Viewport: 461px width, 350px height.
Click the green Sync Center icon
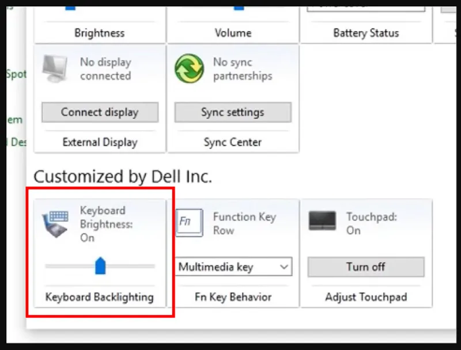pos(189,69)
